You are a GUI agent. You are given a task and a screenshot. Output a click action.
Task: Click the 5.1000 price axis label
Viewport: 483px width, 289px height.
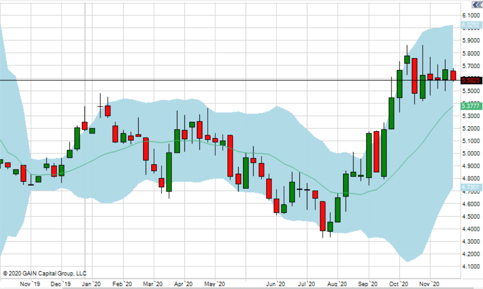click(471, 141)
